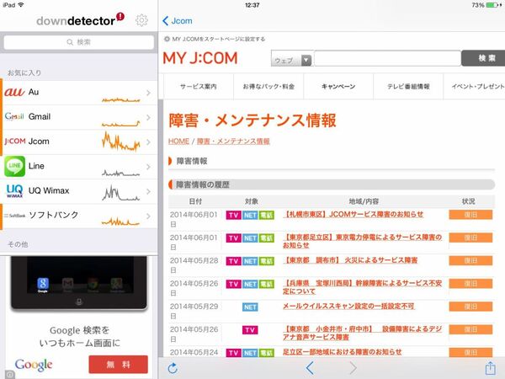
Task: Tap the search field in downdetector sidebar
Action: [78, 42]
